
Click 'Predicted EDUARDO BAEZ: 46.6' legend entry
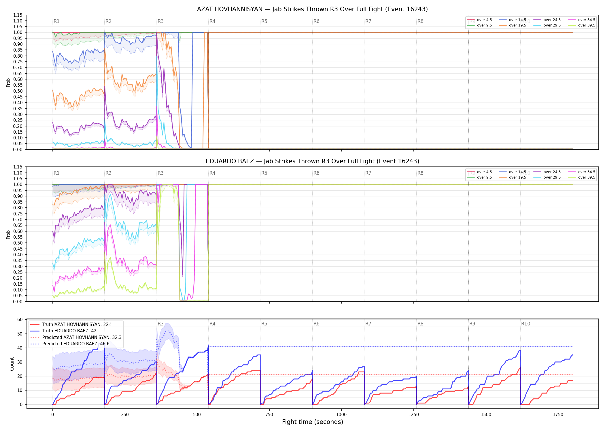70,344
